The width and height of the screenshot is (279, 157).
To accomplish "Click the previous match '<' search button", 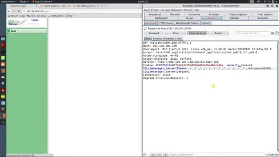I will 153,155.
